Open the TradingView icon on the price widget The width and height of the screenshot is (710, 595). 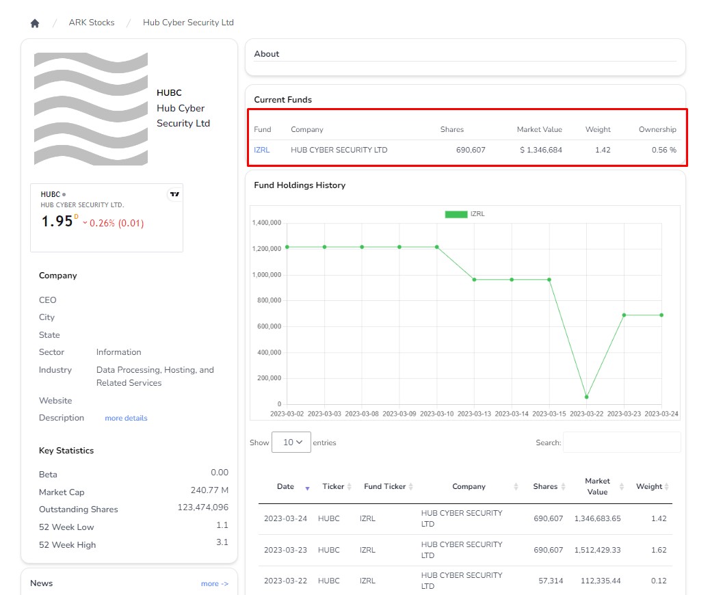174,194
